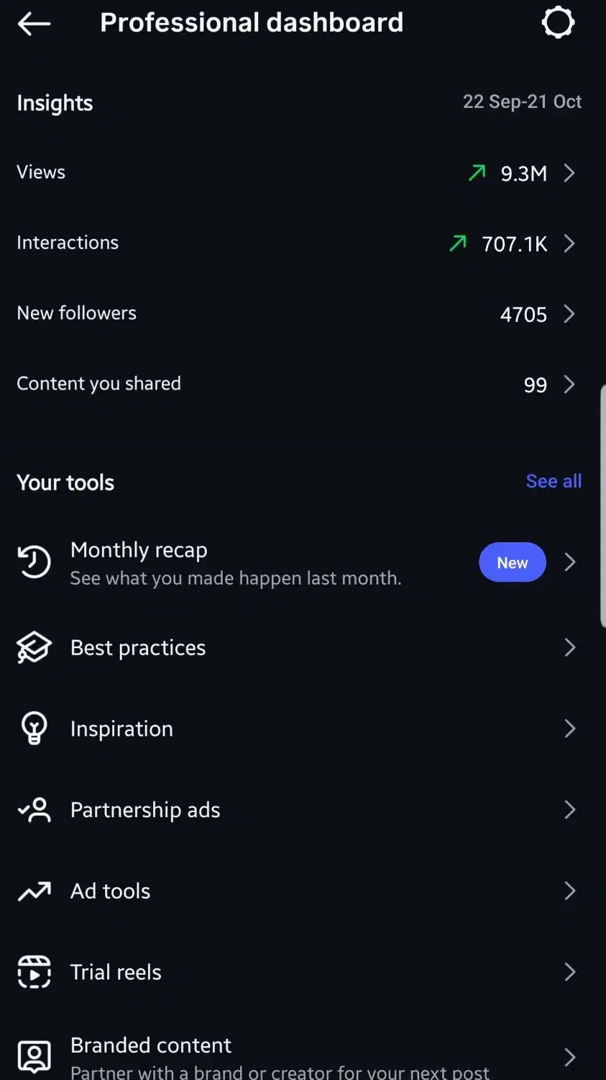Tap the Branded content icon
606x1080 pixels.
[34, 1056]
